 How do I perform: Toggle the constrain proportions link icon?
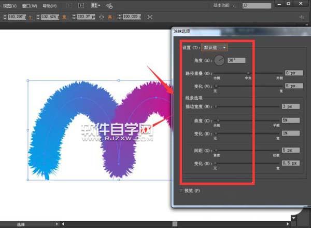[x=102, y=17]
